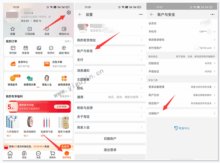Open 零钱 wallet icon
The image size is (220, 163).
pos(64,29)
